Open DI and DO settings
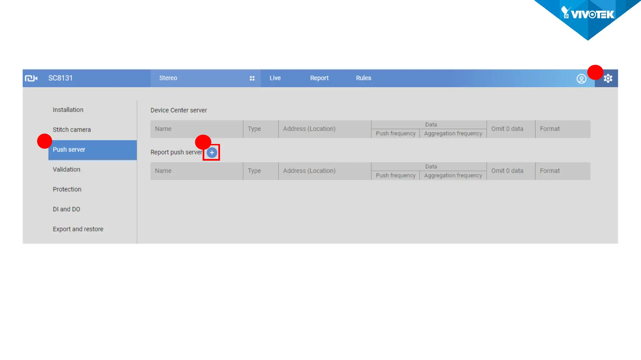 coord(66,209)
